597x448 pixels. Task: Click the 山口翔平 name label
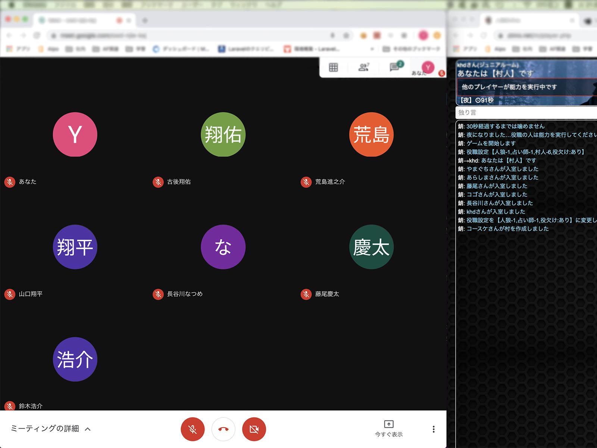31,294
